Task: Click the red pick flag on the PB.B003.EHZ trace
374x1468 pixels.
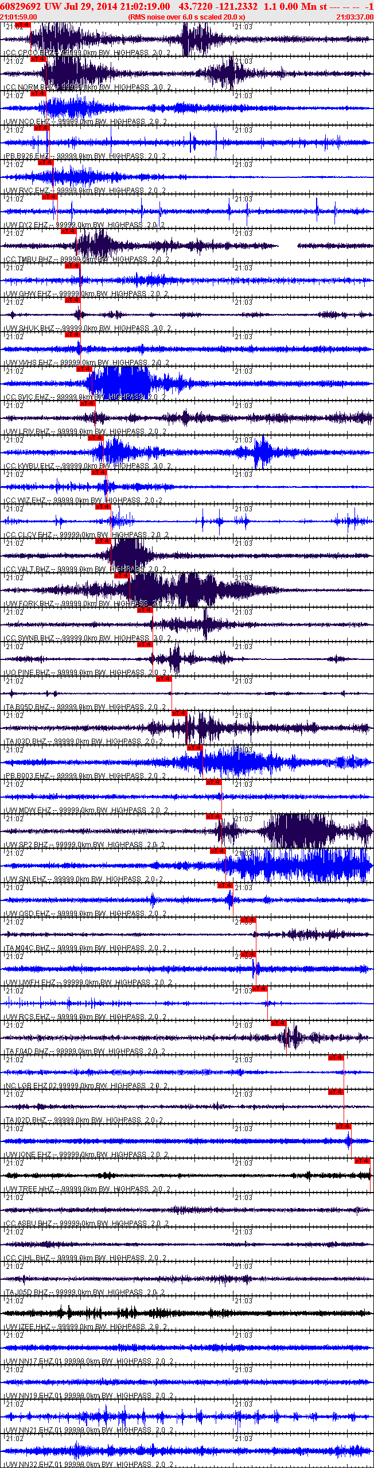Action: tap(194, 748)
